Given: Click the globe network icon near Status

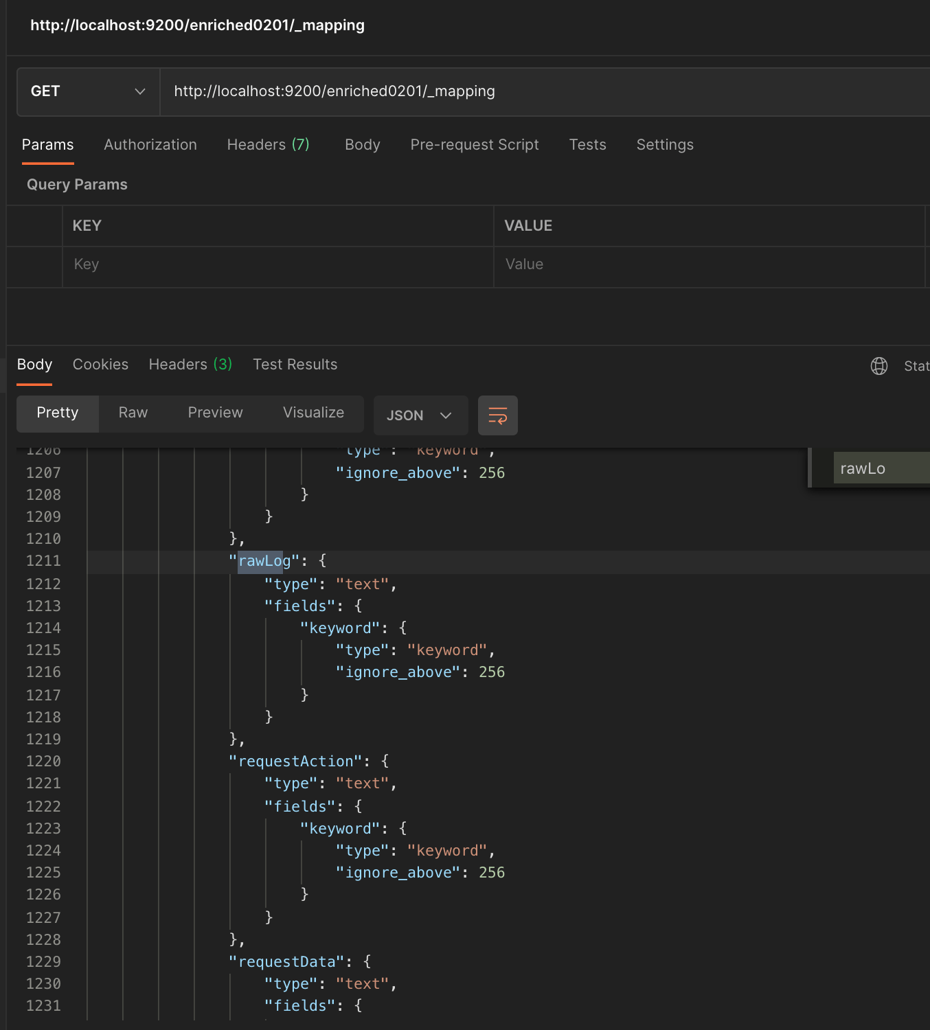Looking at the screenshot, I should tap(879, 365).
